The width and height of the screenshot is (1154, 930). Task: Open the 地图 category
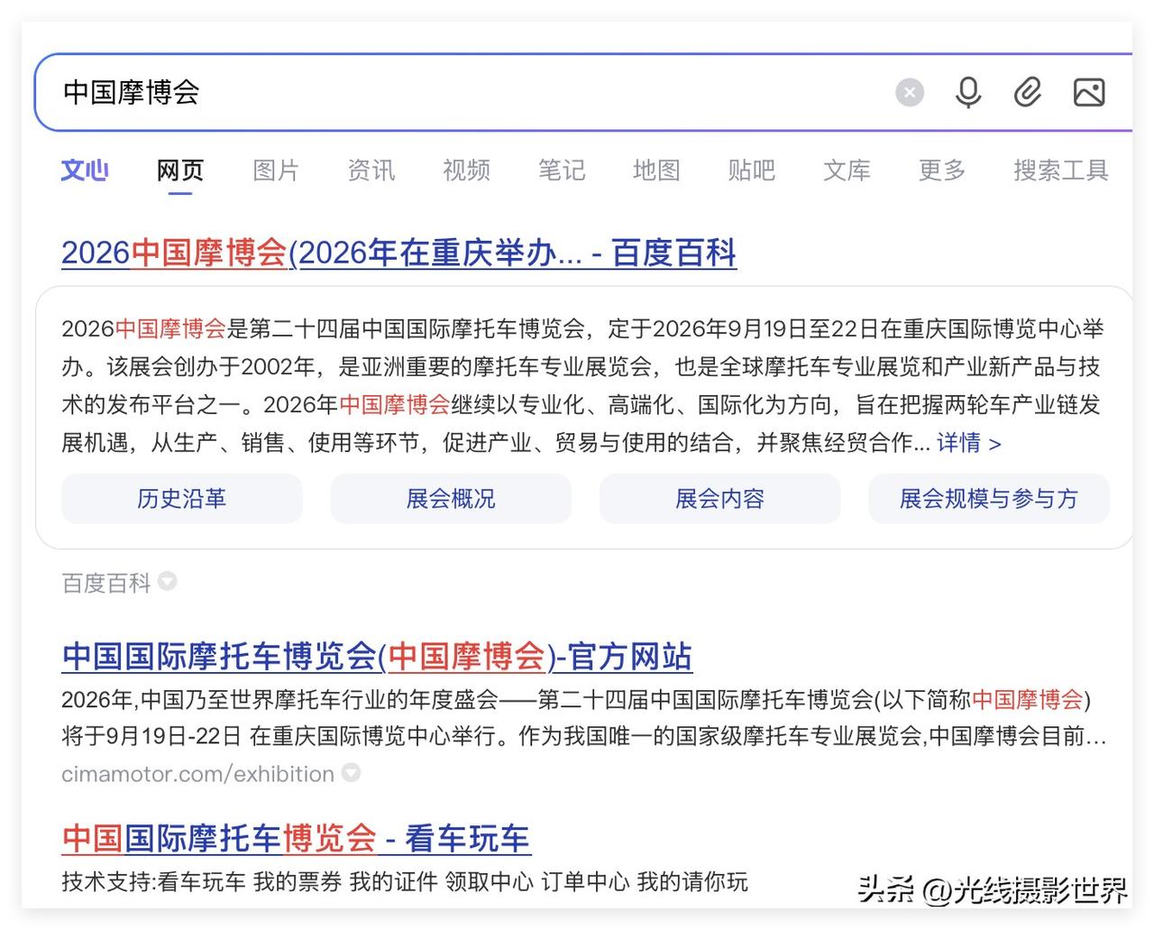point(656,170)
